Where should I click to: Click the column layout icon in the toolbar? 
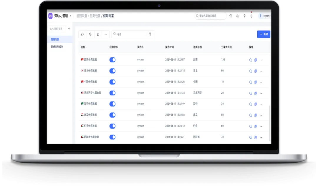(x=98, y=34)
